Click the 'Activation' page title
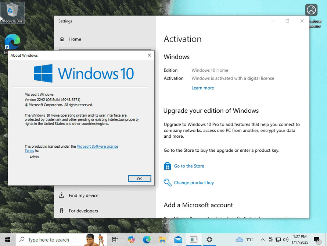The width and height of the screenshot is (327, 246). click(x=183, y=39)
